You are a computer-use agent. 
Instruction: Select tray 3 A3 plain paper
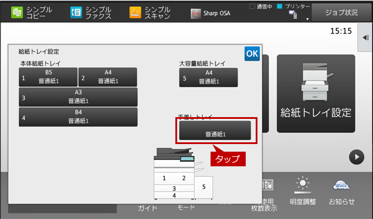click(x=78, y=97)
